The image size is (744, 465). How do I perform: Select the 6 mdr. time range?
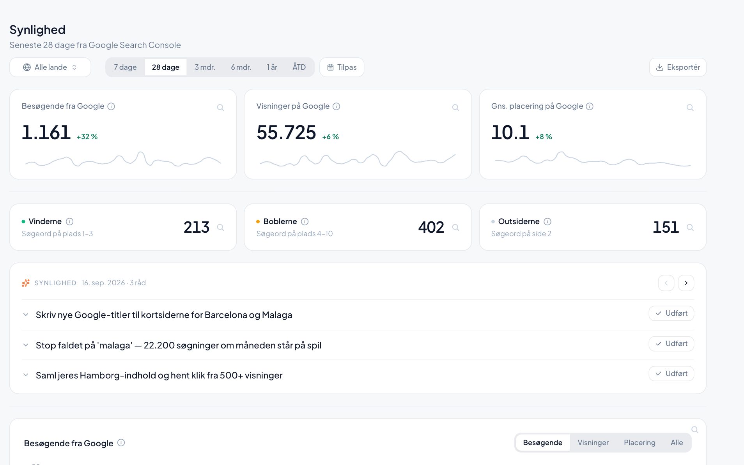point(241,67)
